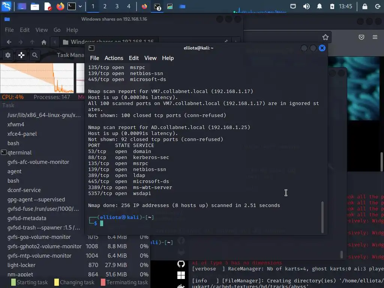Click the GitHub icon behind terminal

(181, 264)
